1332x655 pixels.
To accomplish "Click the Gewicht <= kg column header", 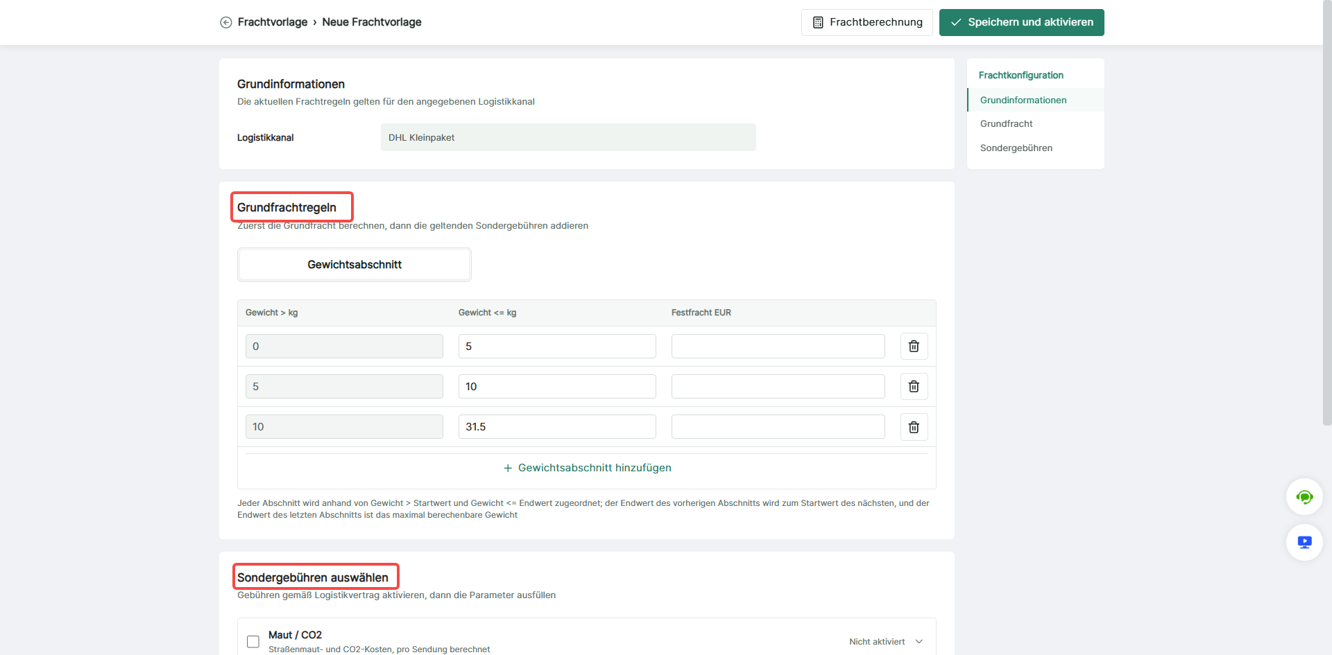I will point(487,313).
